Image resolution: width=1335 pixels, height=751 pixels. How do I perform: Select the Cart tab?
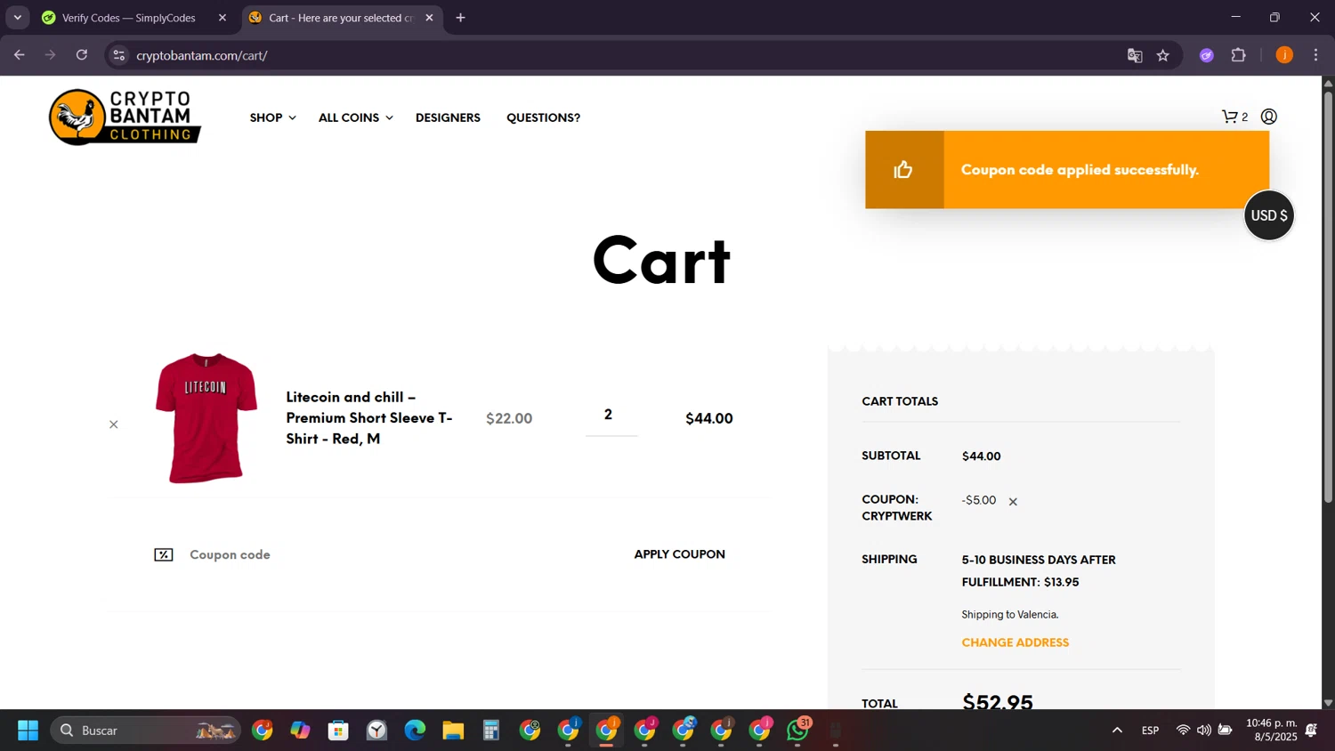(343, 18)
